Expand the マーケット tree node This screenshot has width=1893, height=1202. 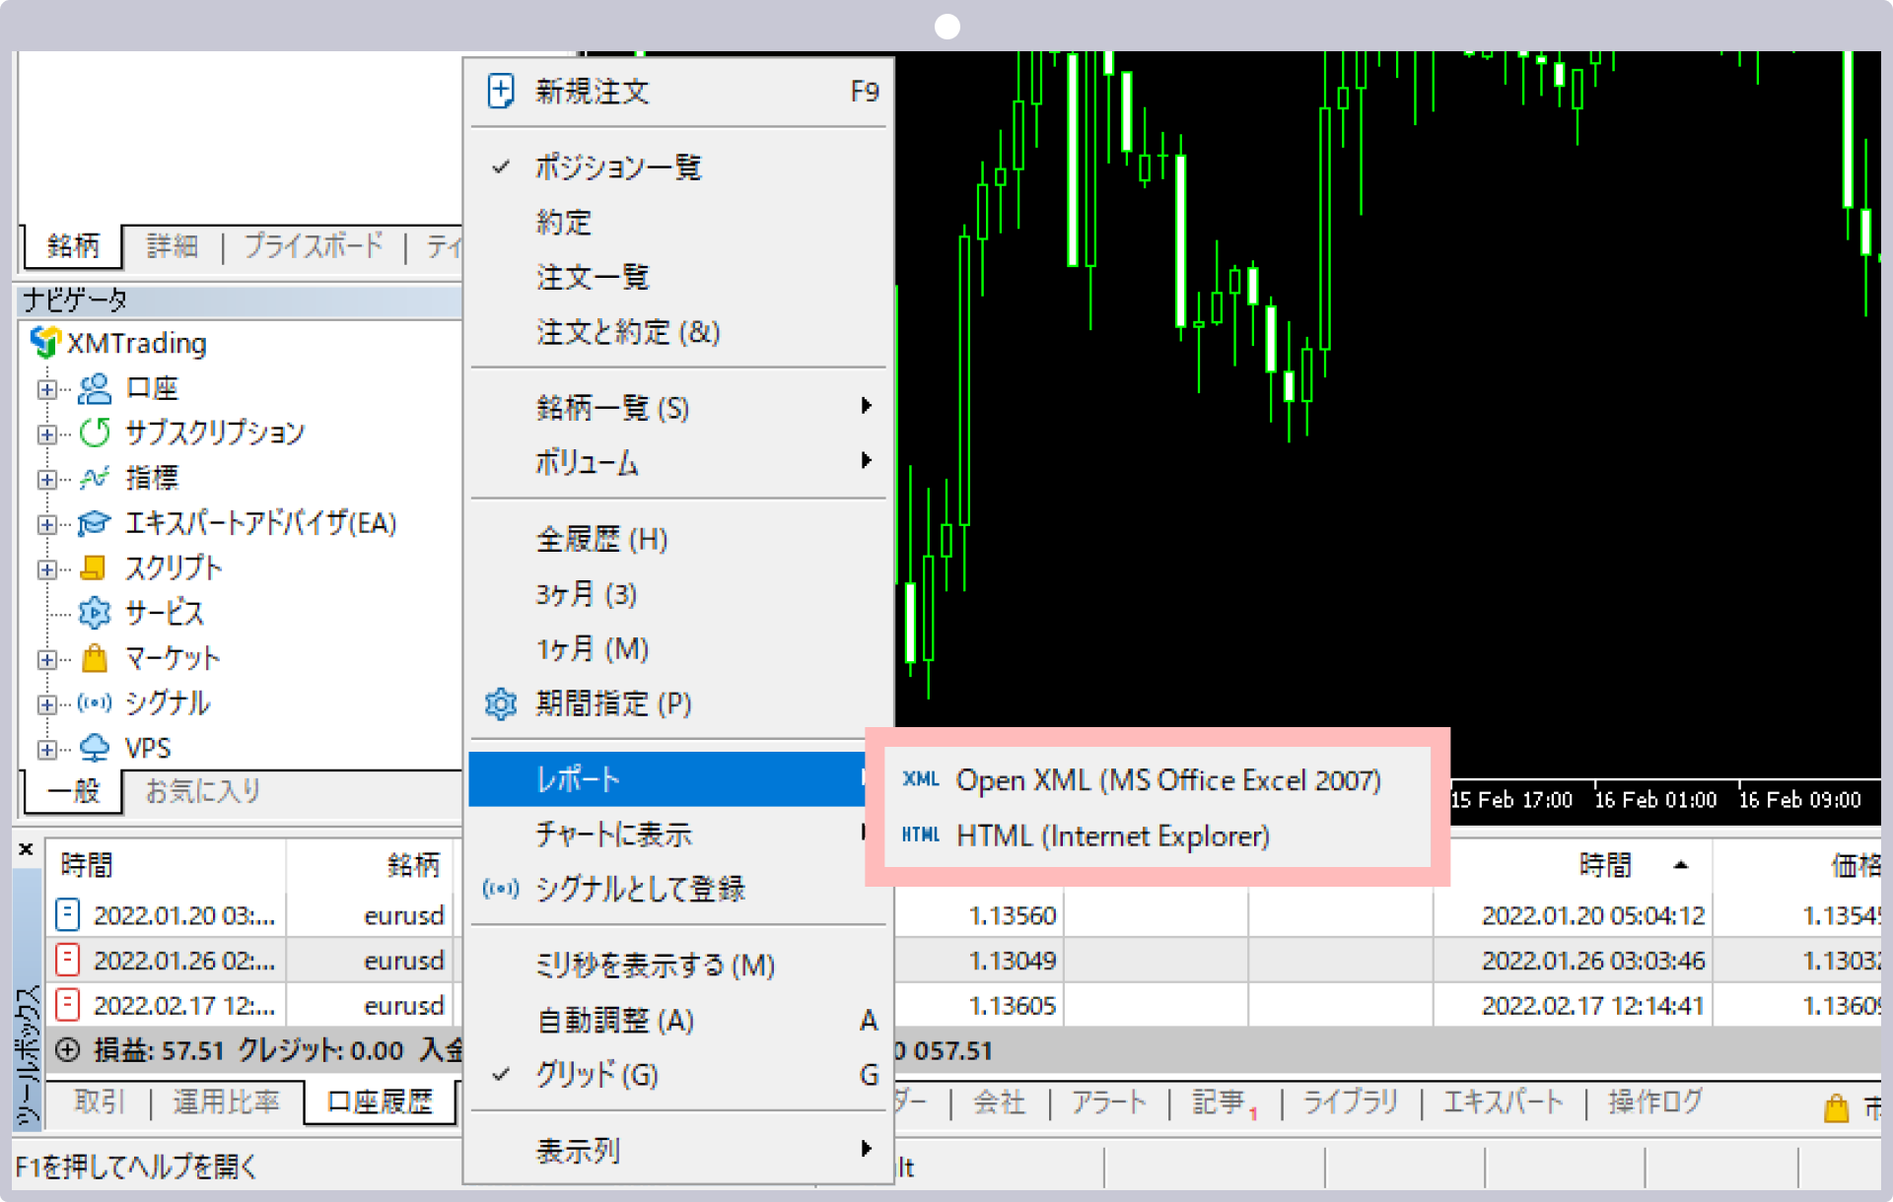[x=46, y=659]
